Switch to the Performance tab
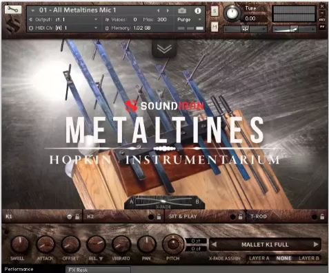Screen dimensions: 329x273 [19, 270]
